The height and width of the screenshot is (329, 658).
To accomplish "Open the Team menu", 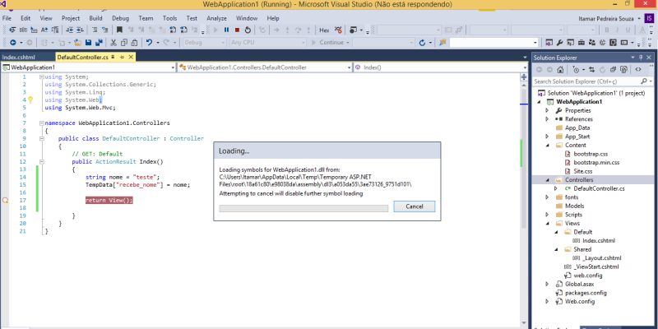I will point(146,18).
